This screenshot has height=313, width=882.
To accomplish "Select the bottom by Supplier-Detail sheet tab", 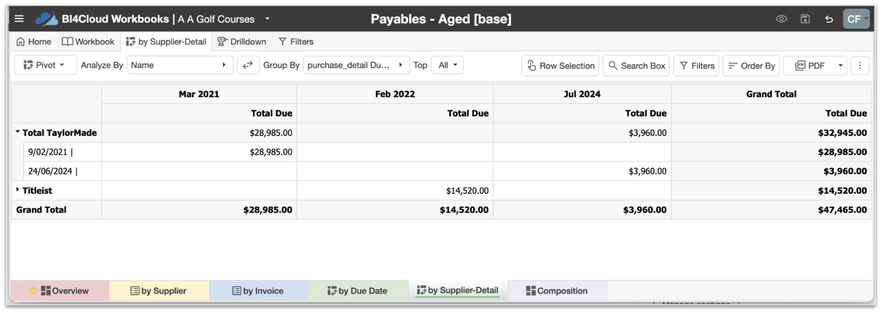I will (458, 290).
